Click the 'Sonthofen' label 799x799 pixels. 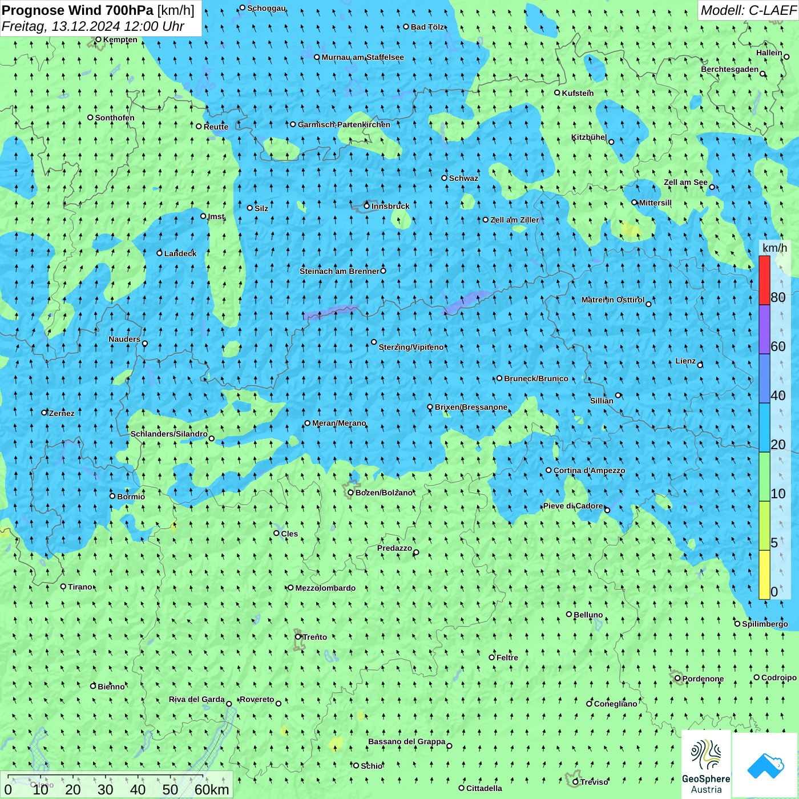115,118
